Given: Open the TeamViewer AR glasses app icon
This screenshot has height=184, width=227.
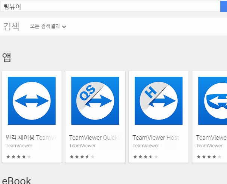Looking at the screenshot, I should 212,101.
